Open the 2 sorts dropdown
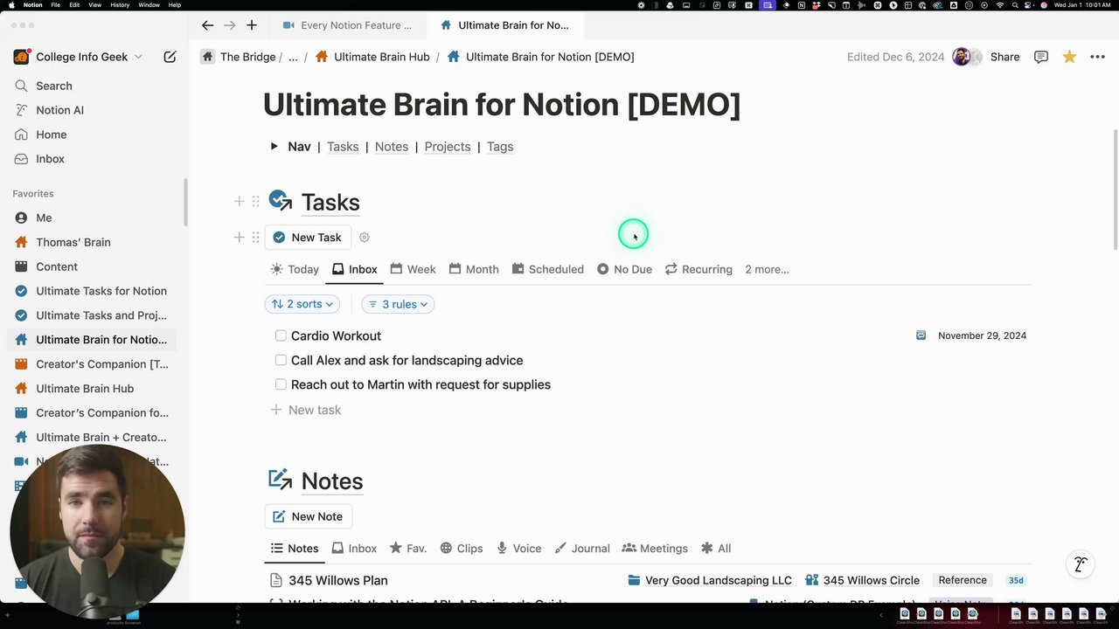Image resolution: width=1119 pixels, height=629 pixels. coord(302,304)
